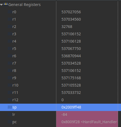121x127 pixels.
Task: Click r5 value 537067750
Action: click(71, 49)
